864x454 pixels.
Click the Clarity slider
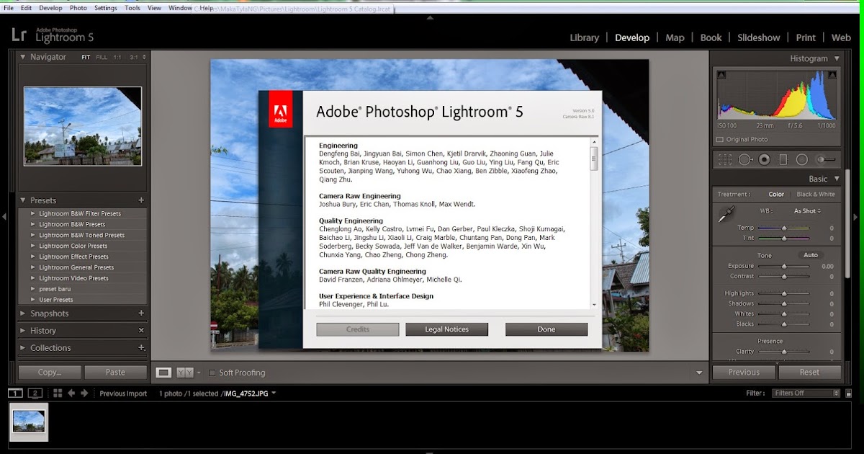coord(783,352)
